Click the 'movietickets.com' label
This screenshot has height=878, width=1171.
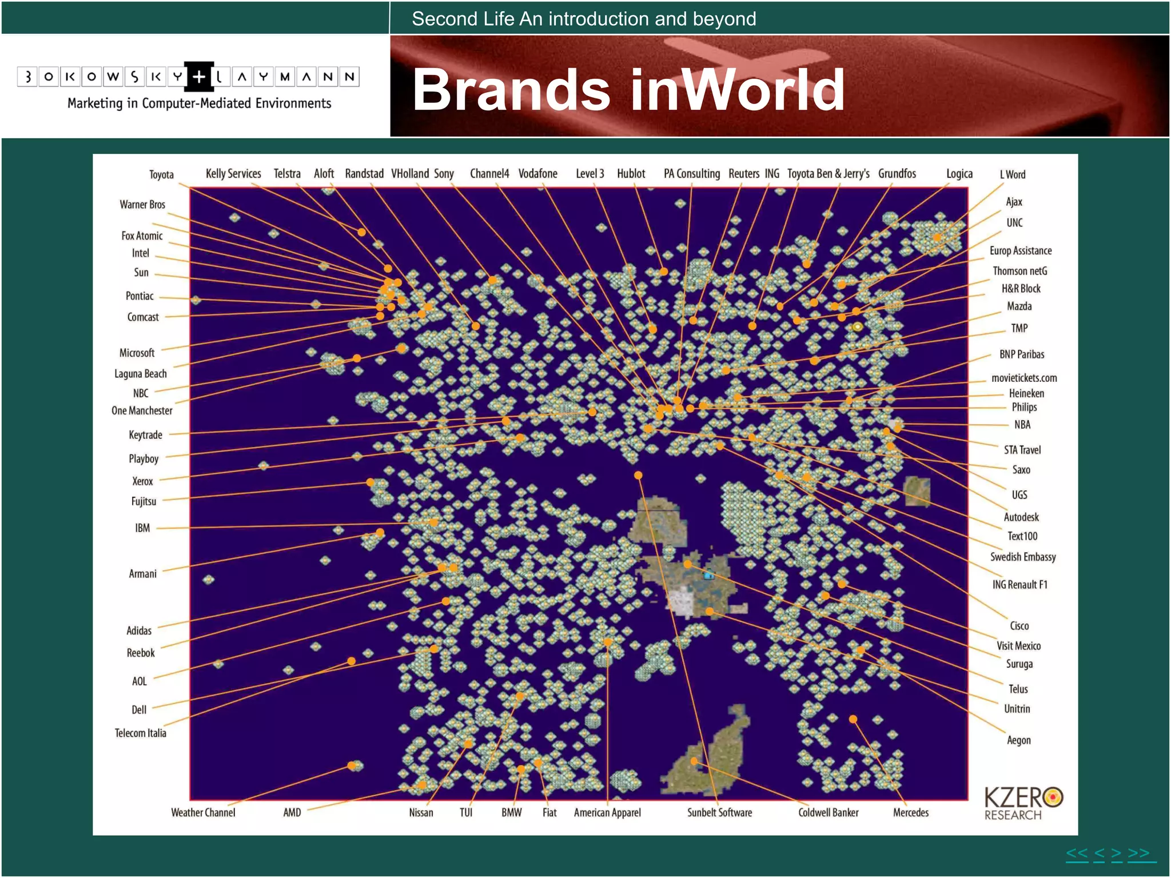coord(1024,378)
